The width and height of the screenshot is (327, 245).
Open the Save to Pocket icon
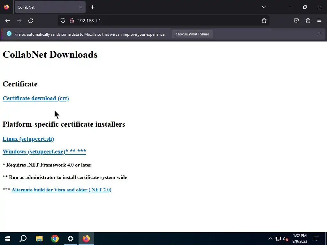tap(296, 21)
